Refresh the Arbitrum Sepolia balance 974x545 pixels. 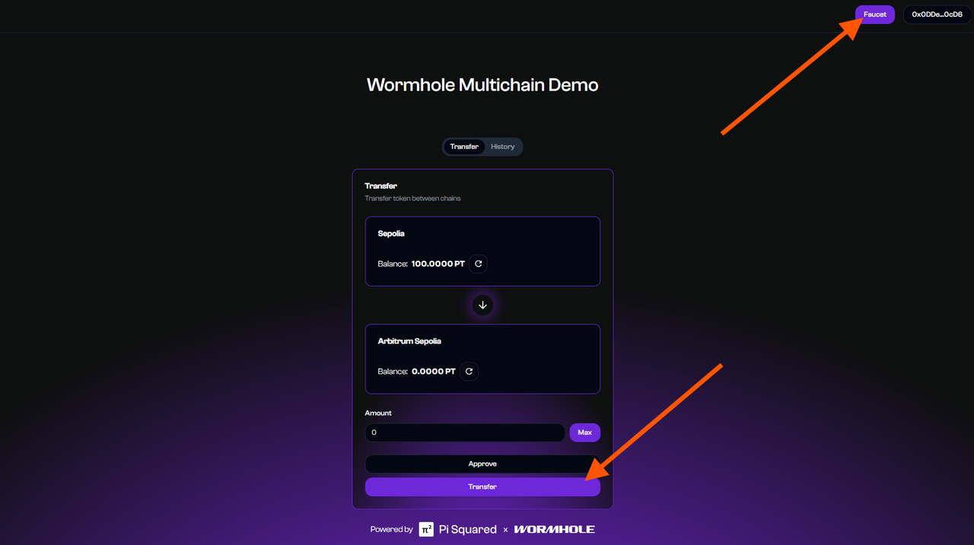pyautogui.click(x=469, y=372)
